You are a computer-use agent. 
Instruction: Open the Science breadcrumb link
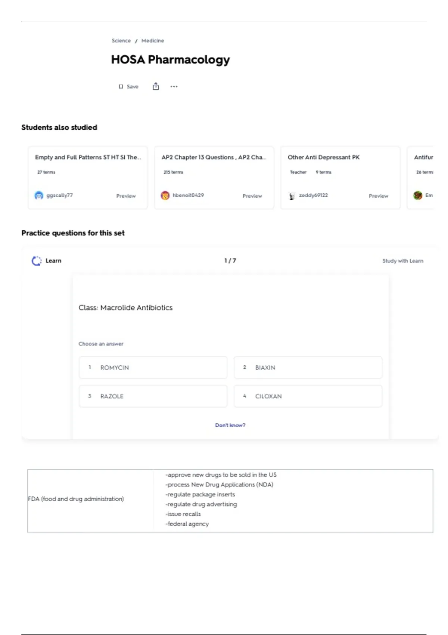click(121, 41)
